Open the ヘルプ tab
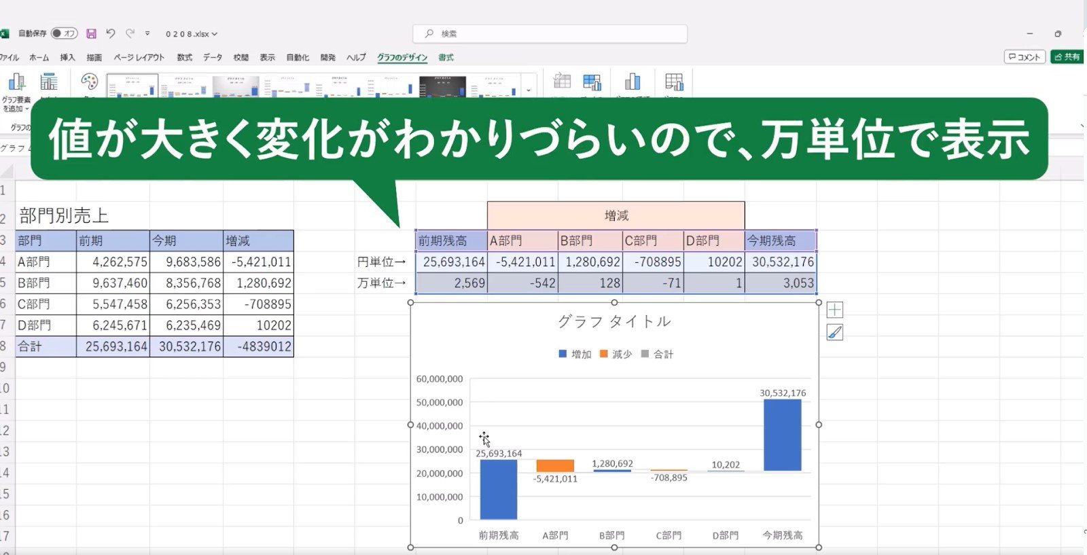1087x555 pixels. 356,58
